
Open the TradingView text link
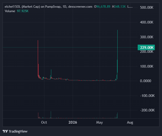point(18,131)
